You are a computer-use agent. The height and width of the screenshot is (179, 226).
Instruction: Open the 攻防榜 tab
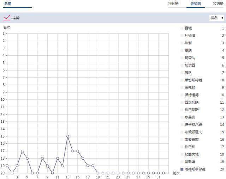point(218,4)
